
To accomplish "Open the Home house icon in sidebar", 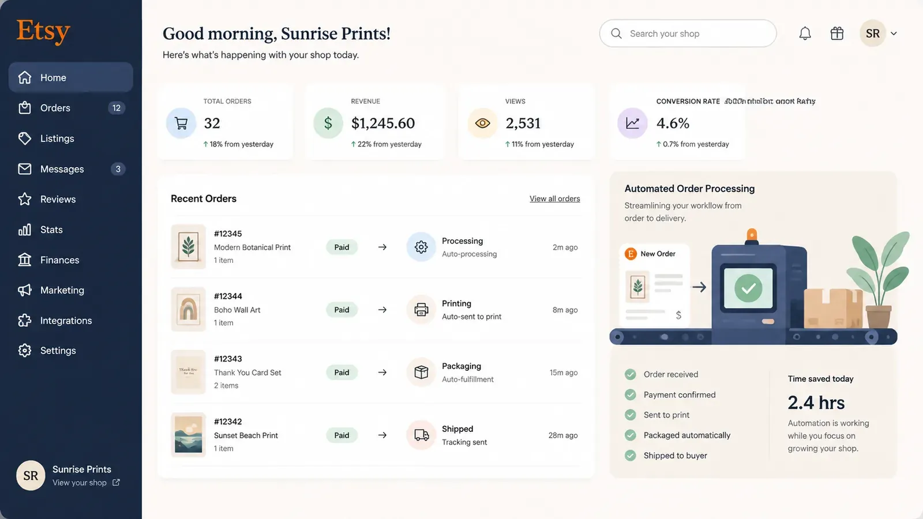I will click(x=25, y=77).
